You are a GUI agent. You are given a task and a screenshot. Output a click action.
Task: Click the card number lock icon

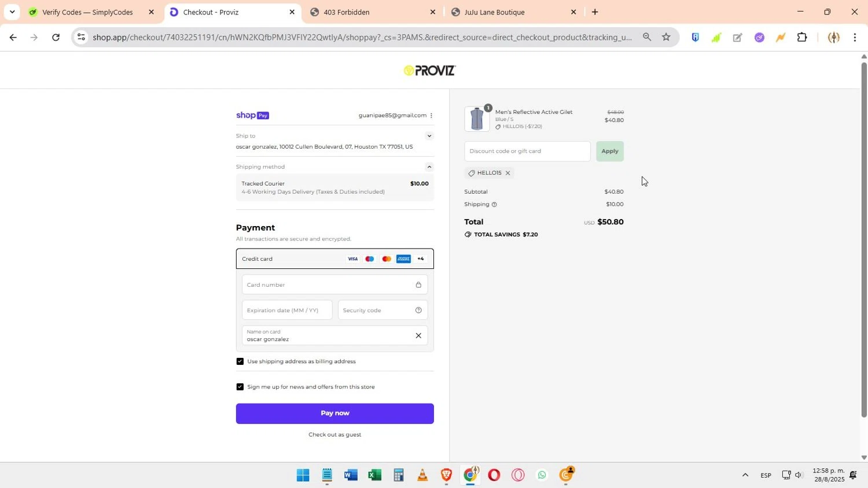point(418,284)
